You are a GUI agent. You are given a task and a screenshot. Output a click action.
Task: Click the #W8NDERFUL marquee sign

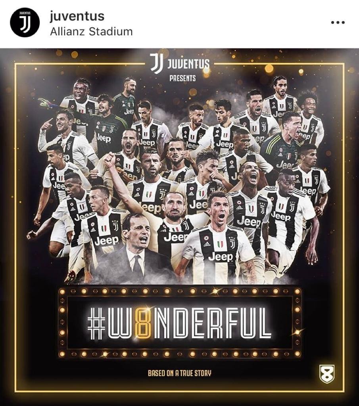179,321
